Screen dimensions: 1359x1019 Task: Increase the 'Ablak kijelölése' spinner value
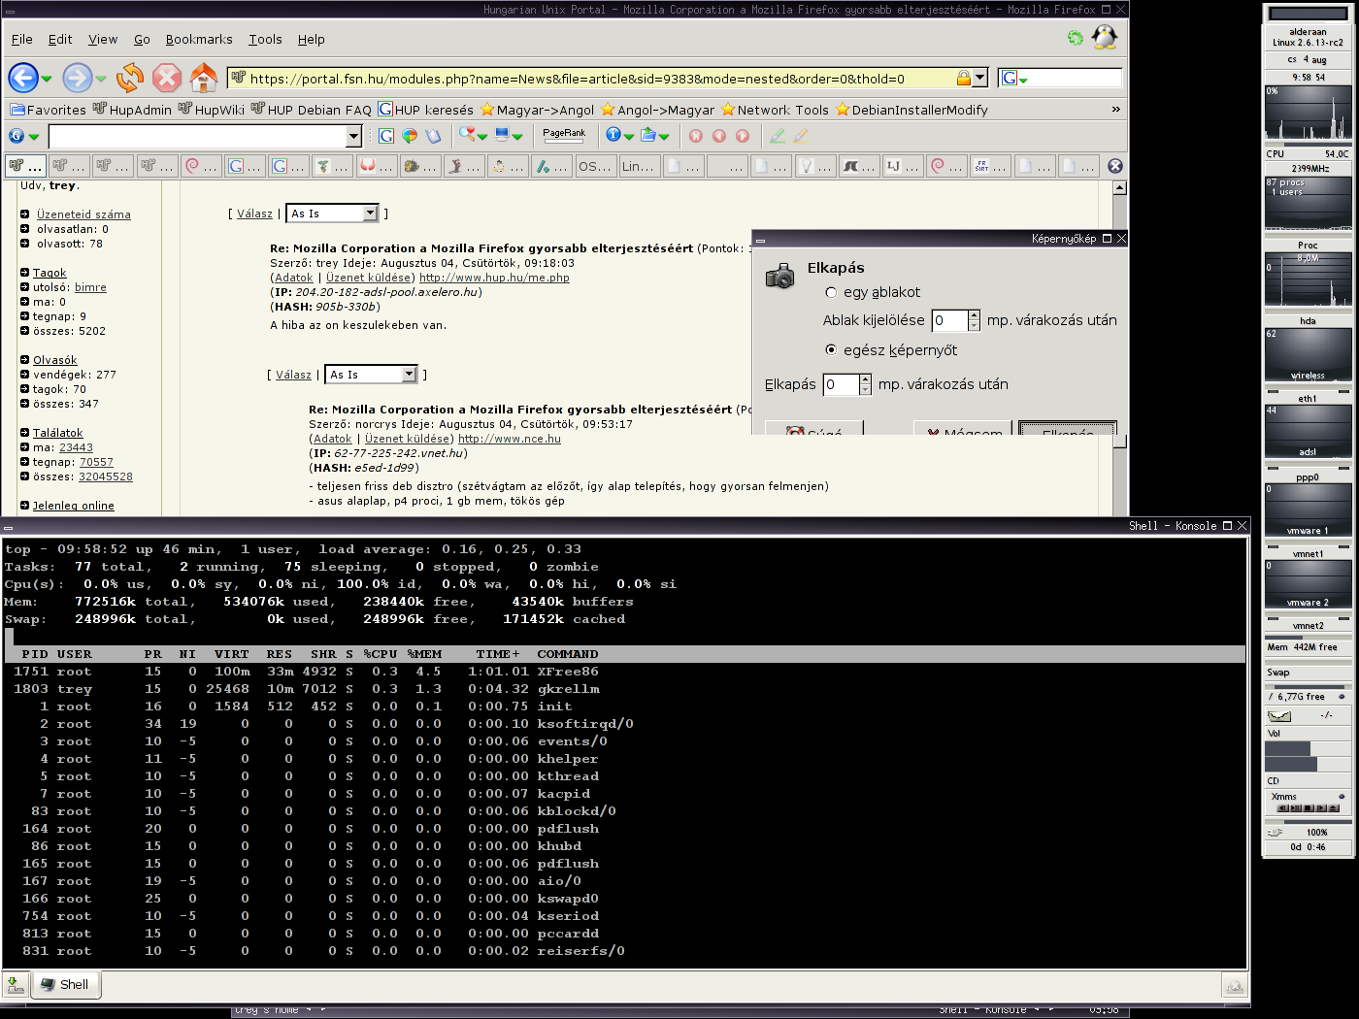(974, 315)
